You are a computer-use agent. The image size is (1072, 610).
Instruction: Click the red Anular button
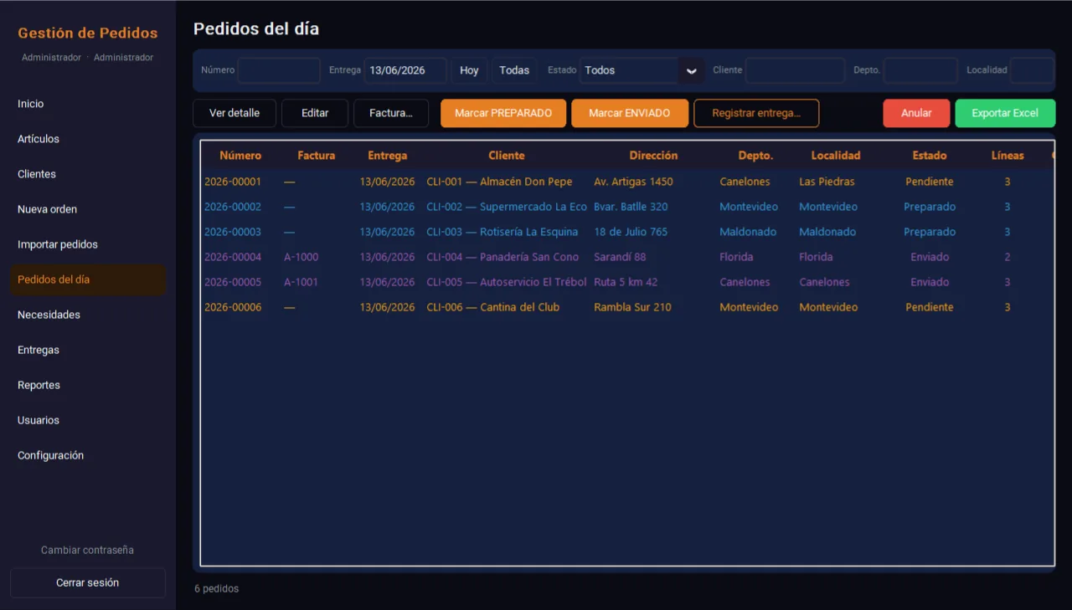916,113
